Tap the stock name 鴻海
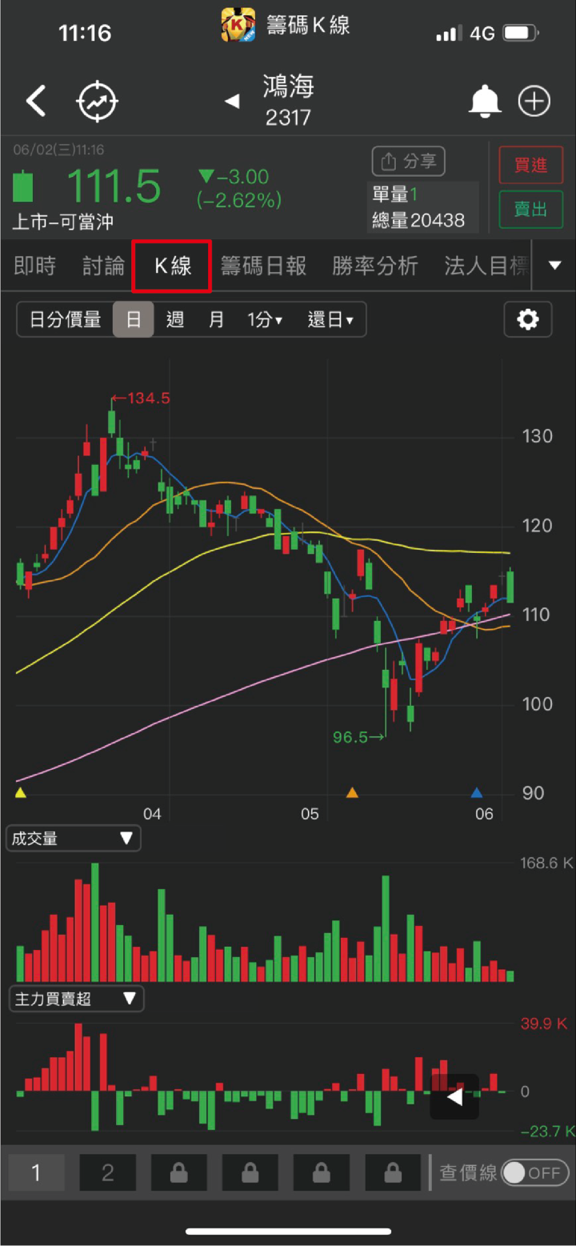Viewport: 576px width, 1246px height. (289, 86)
